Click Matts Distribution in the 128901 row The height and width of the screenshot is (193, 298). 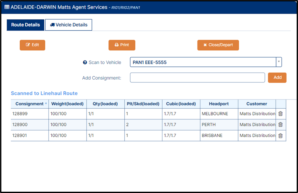pyautogui.click(x=257, y=135)
